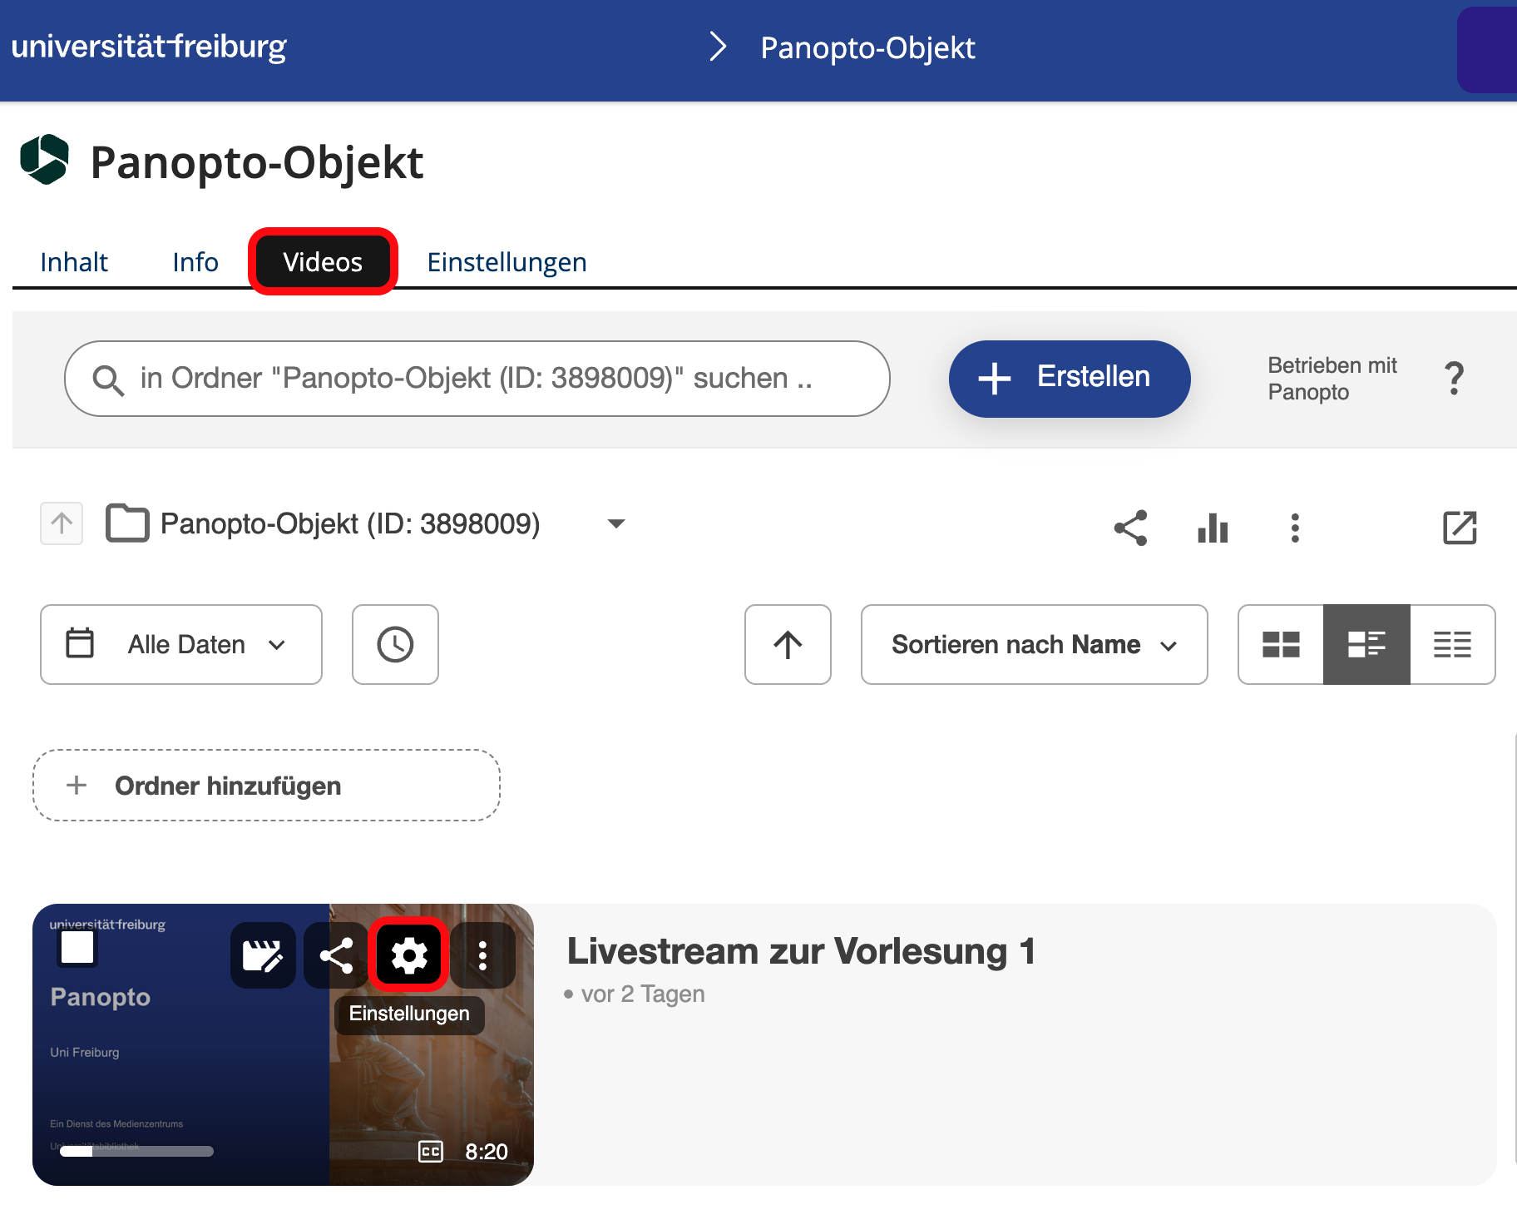This screenshot has width=1517, height=1210.
Task: Click the clock scheduled recordings button
Action: [x=395, y=645]
